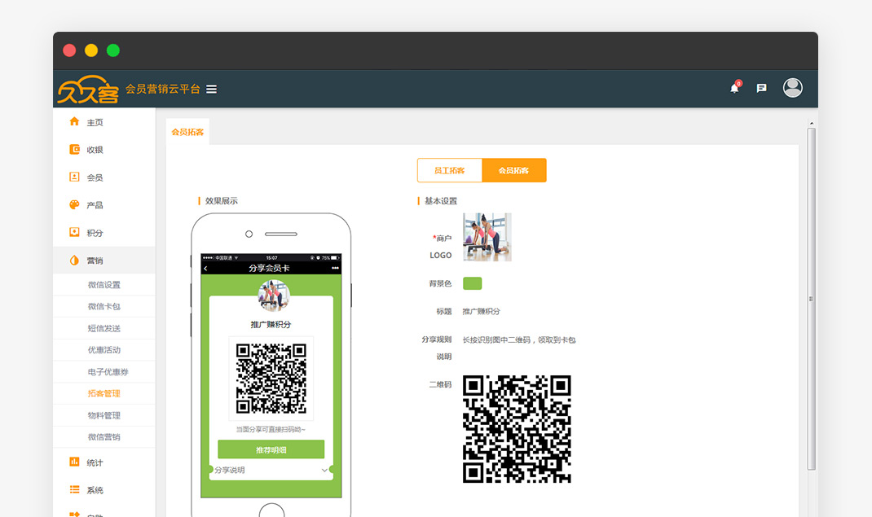Click the green 背景色 color swatch

pyautogui.click(x=472, y=283)
